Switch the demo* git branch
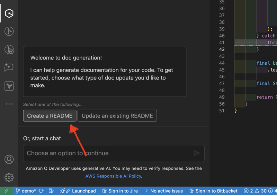 pyautogui.click(x=25, y=191)
